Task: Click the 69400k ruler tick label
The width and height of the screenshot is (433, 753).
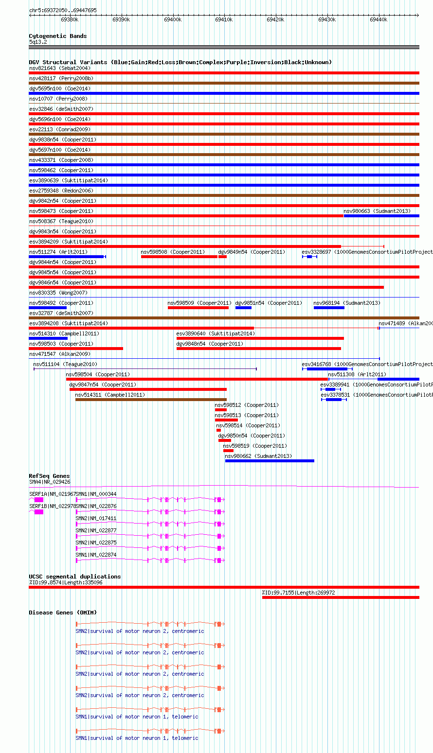Action: coord(173,19)
